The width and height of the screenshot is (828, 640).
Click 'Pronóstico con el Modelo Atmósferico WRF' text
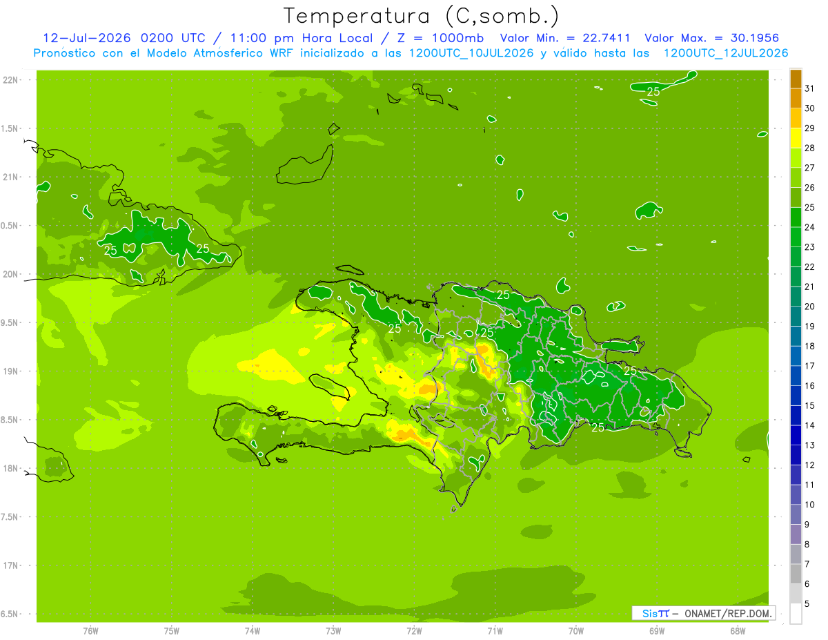[x=163, y=53]
